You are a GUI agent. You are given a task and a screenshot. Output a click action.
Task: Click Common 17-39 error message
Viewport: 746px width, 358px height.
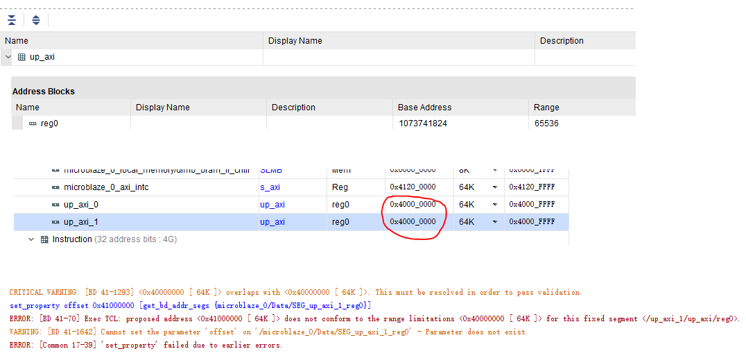[x=146, y=345]
